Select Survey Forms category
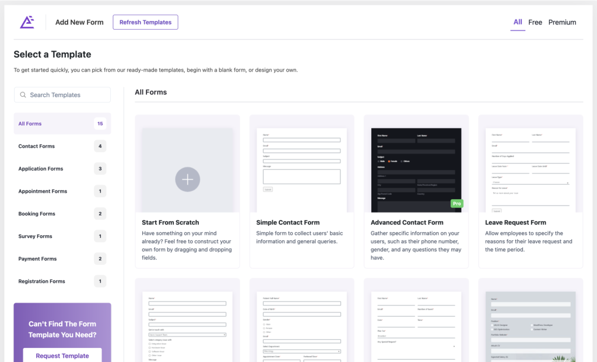 (x=62, y=236)
